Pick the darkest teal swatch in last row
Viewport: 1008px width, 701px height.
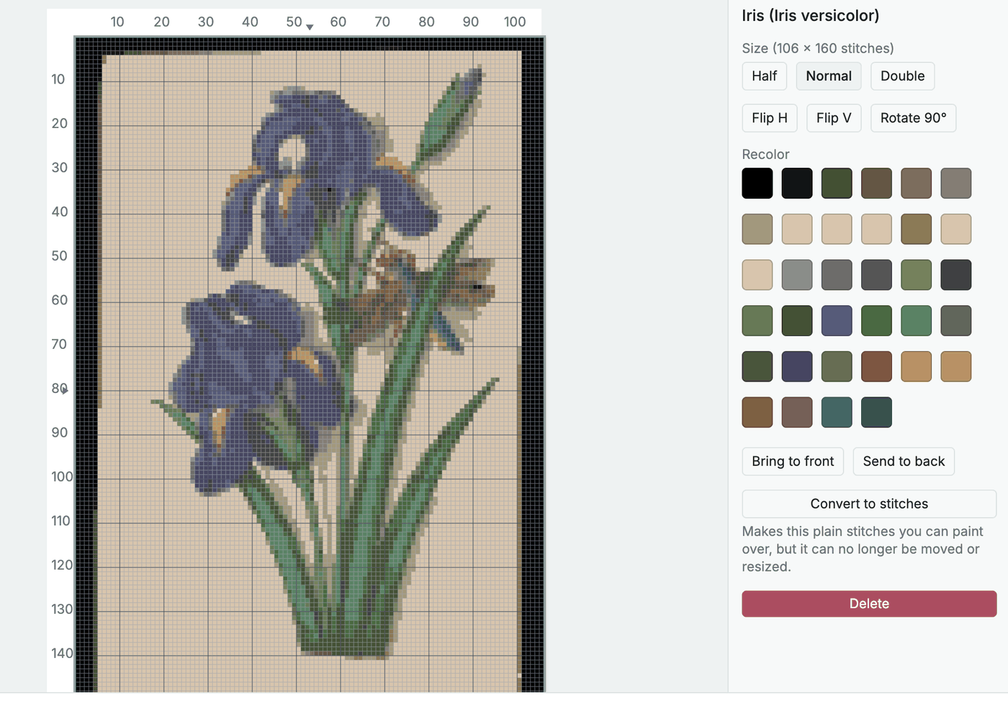pos(876,412)
